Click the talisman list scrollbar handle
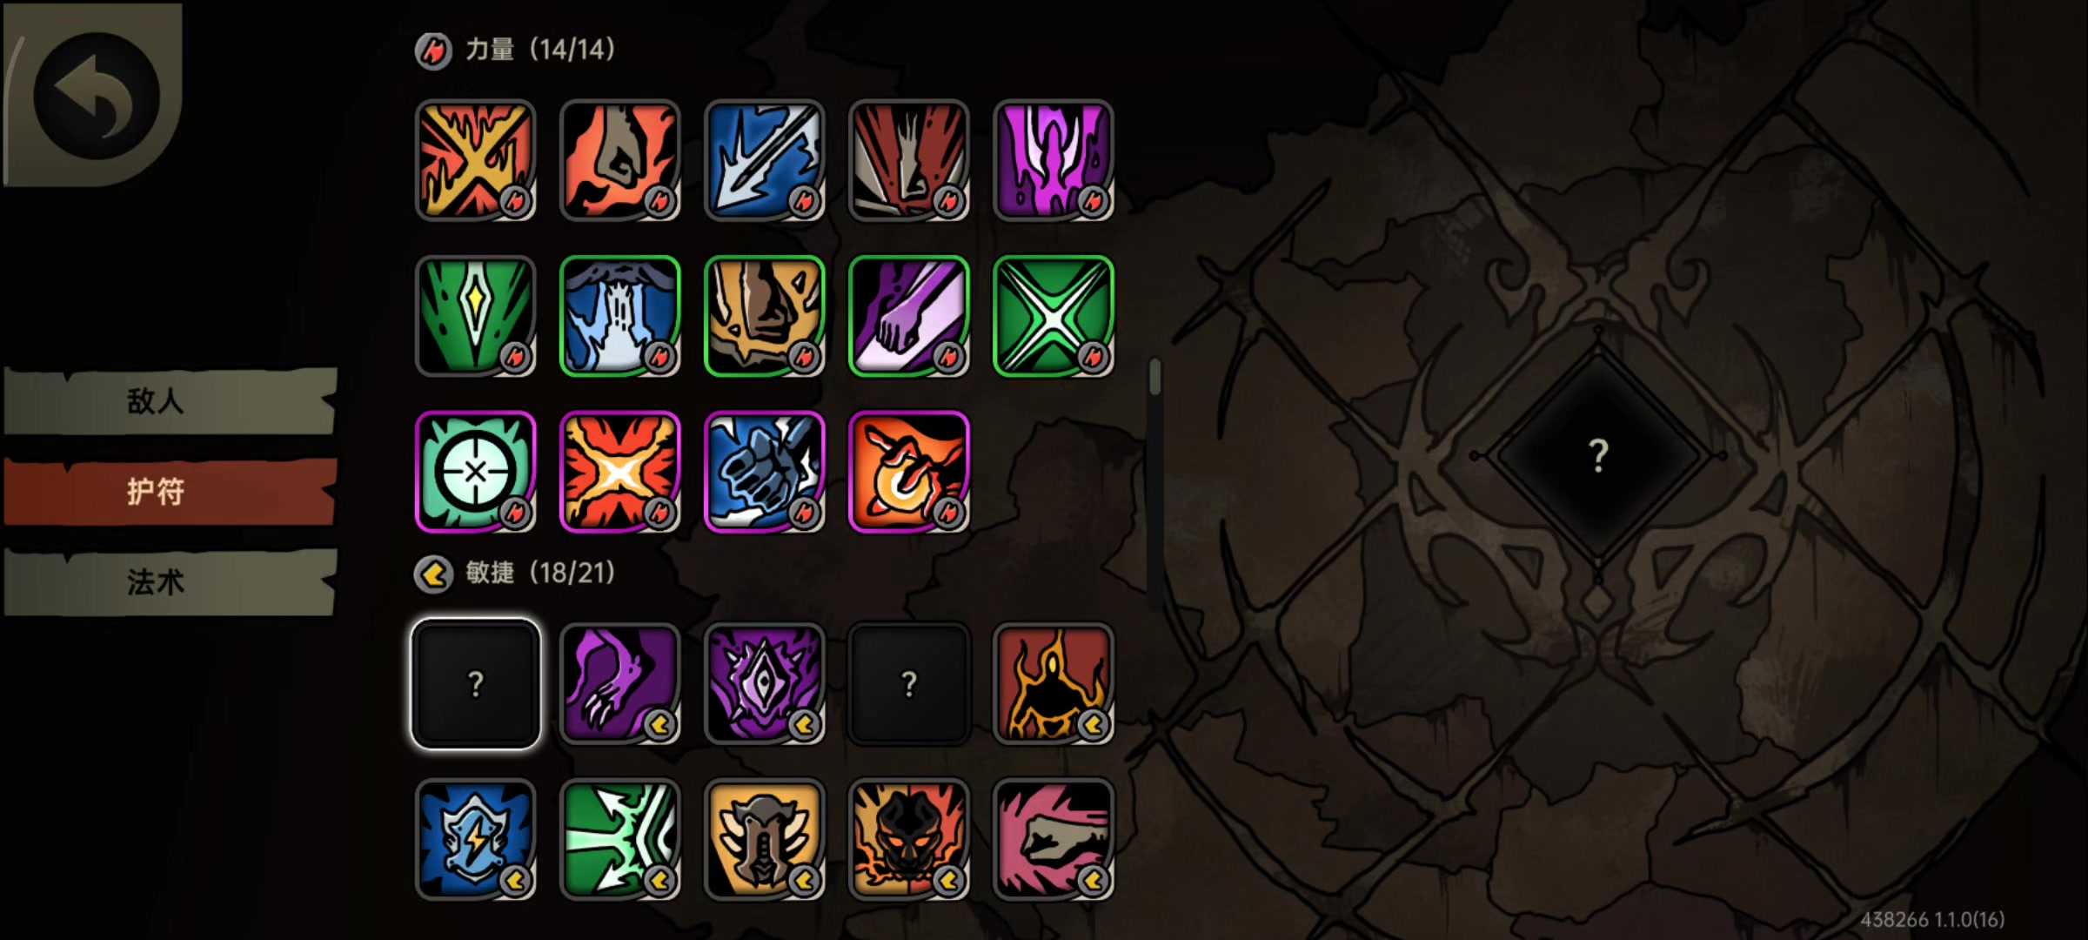 click(1155, 376)
